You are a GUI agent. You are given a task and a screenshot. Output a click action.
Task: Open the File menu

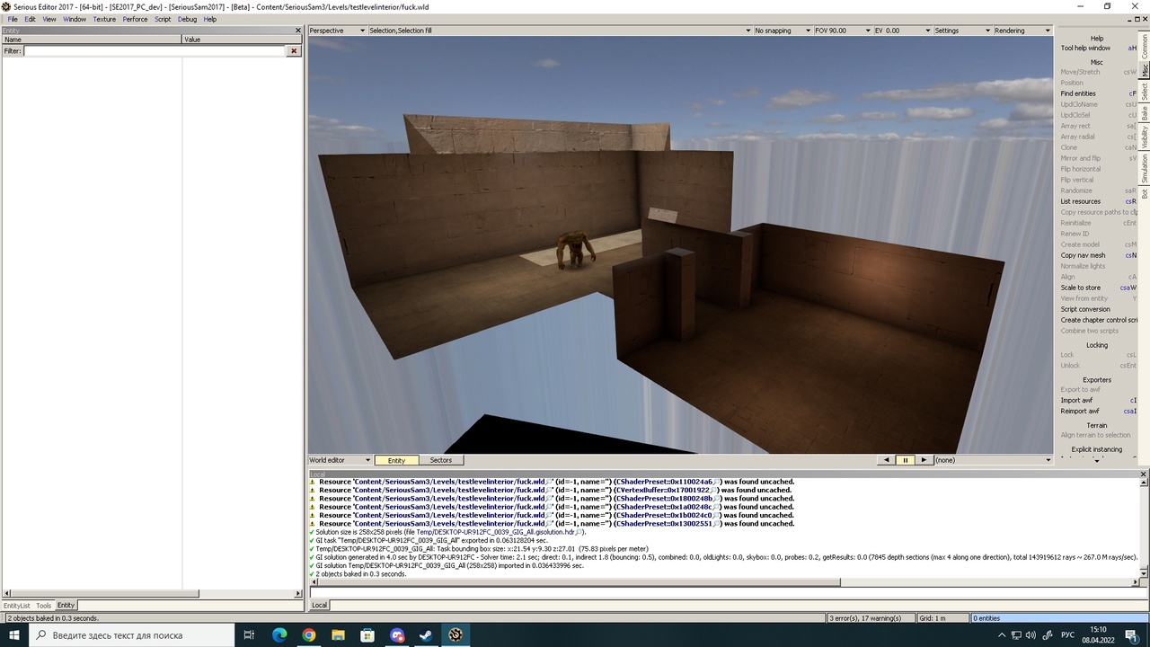[13, 19]
